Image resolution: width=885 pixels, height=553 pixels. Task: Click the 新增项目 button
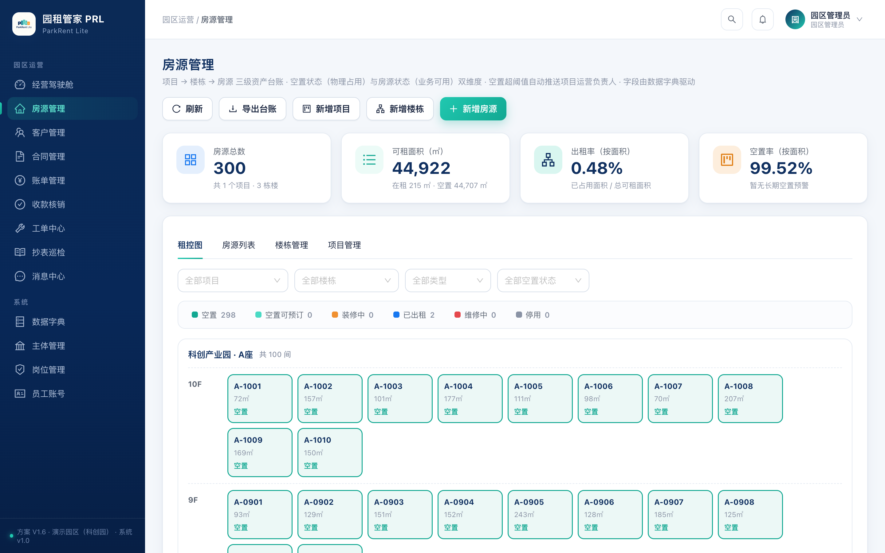(326, 109)
